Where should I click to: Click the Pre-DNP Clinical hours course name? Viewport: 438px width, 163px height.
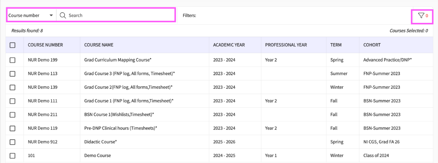click(x=120, y=128)
